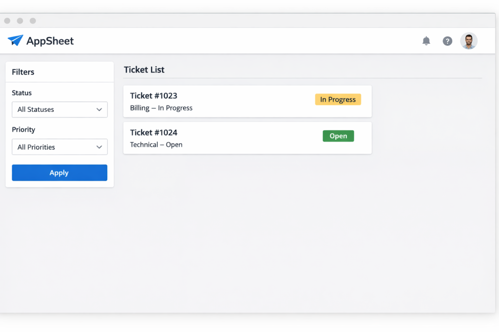Open notifications via the bell icon
This screenshot has width=499, height=332.
pos(426,41)
